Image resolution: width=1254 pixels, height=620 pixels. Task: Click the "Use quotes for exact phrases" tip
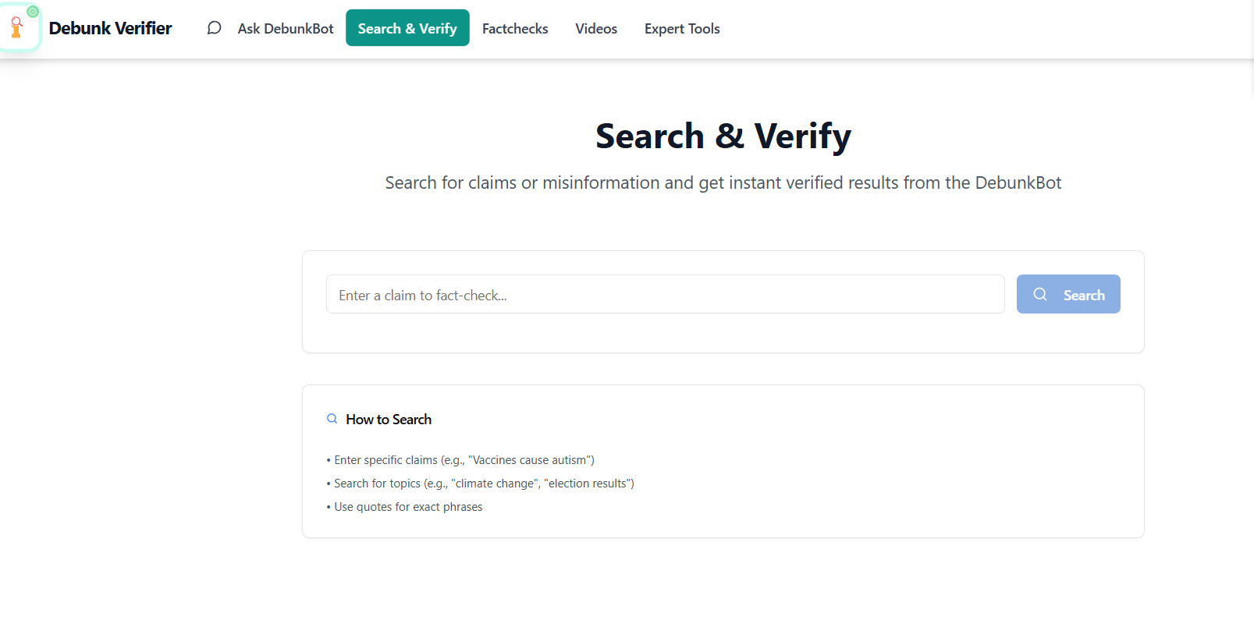[408, 507]
